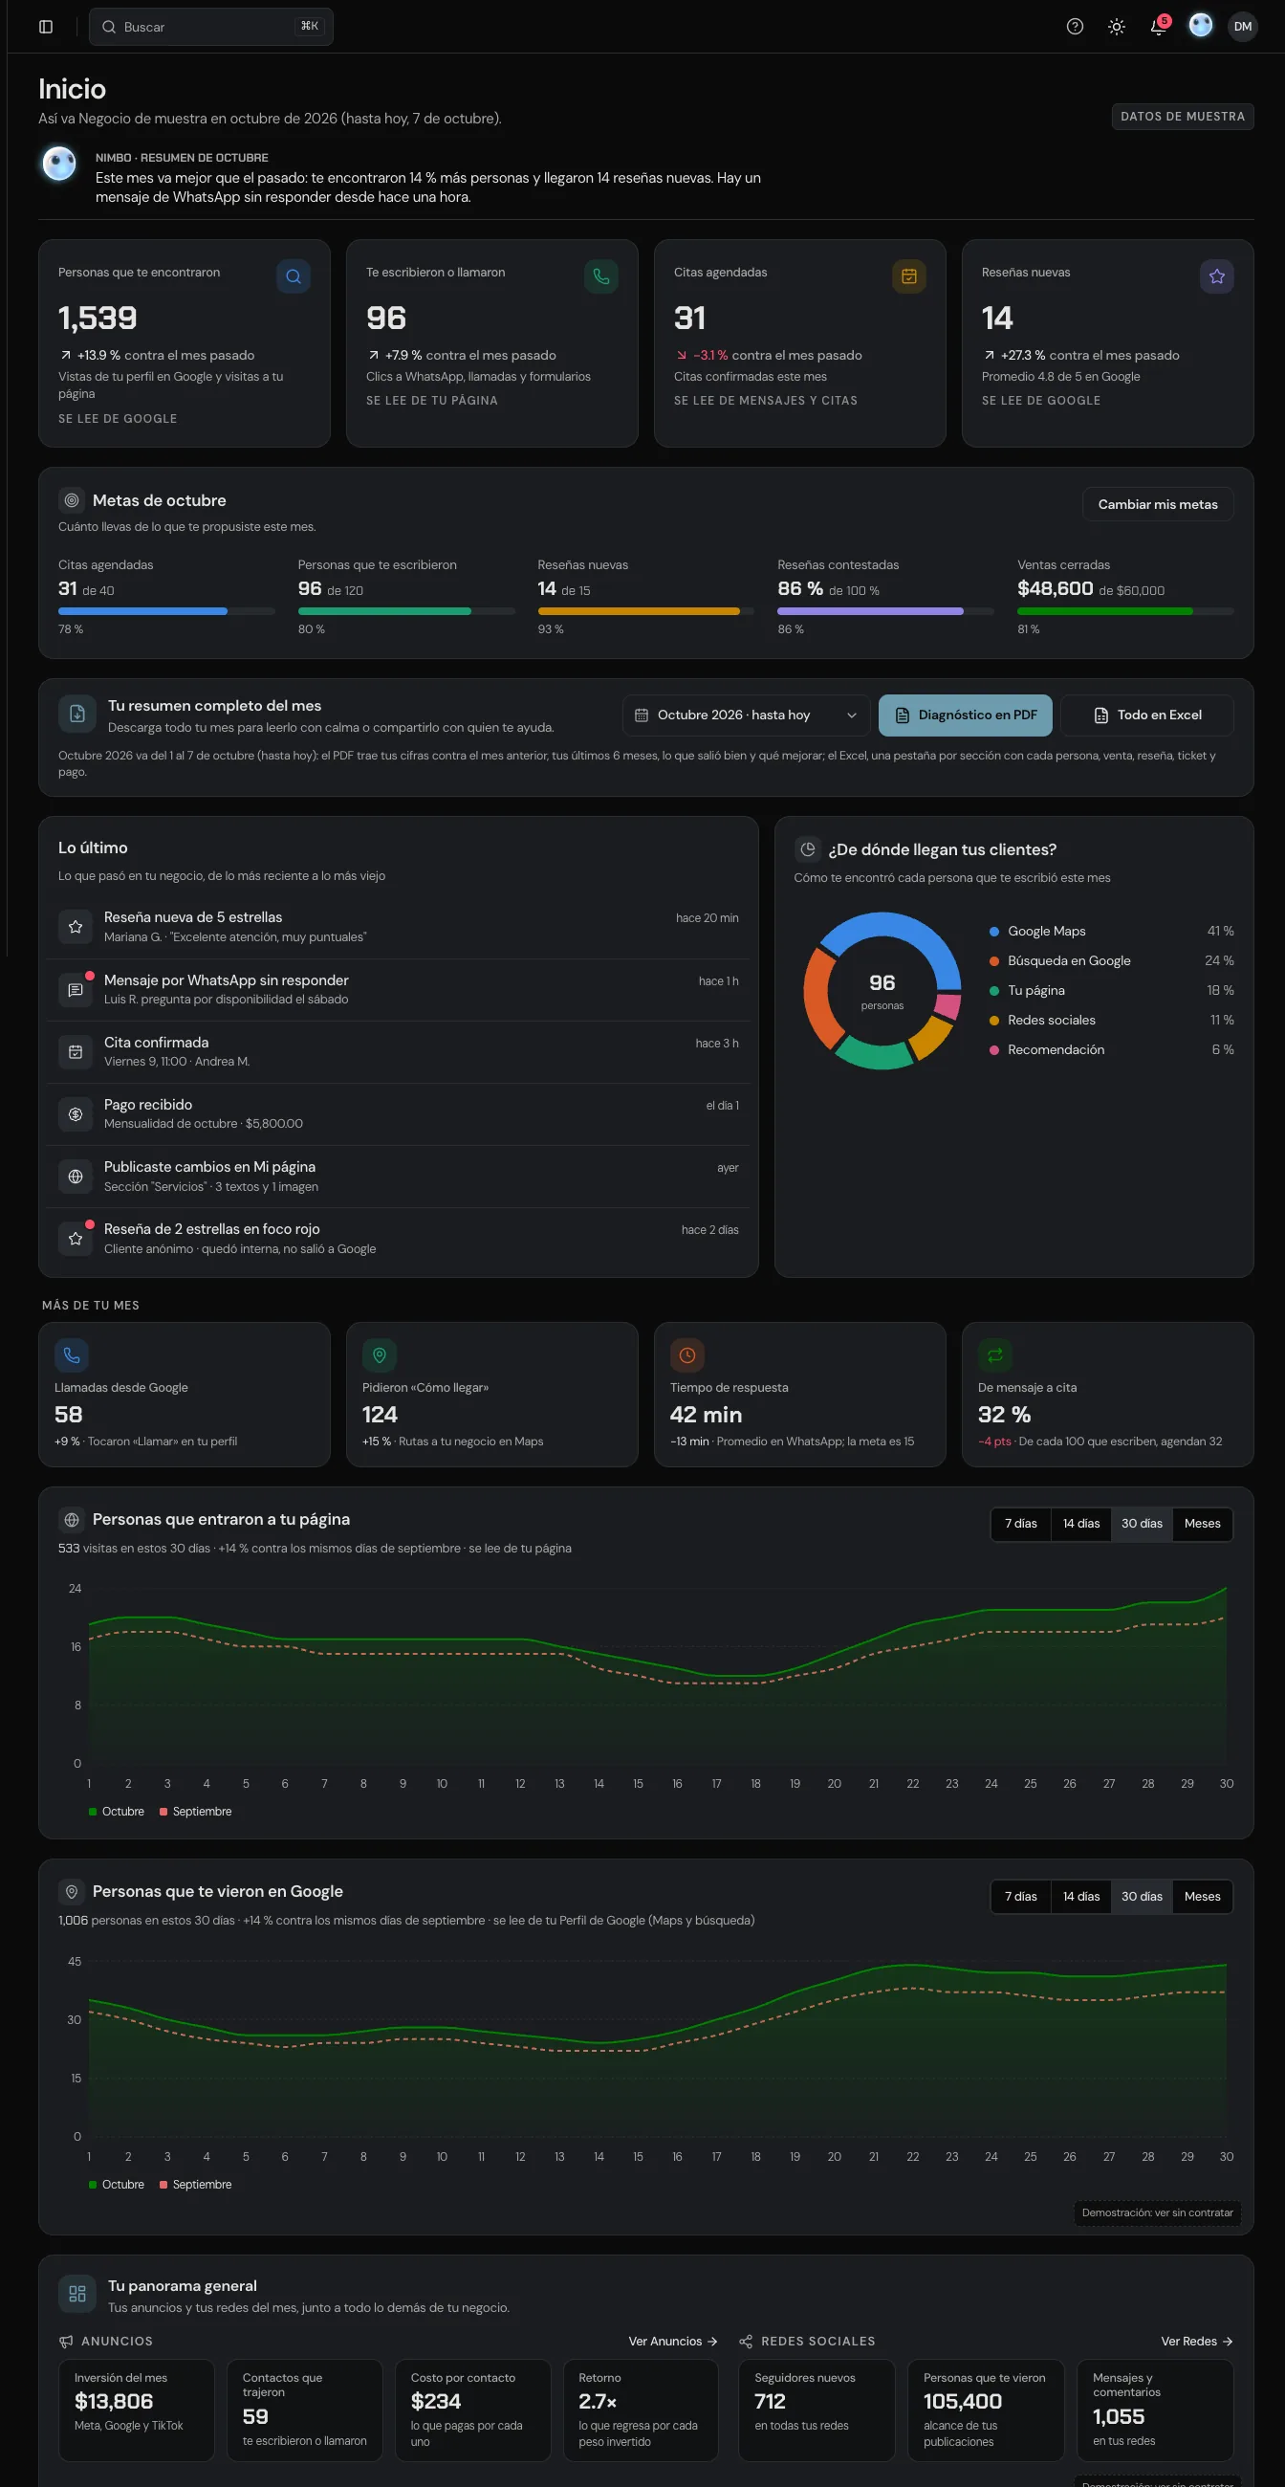Viewport: 1285px width, 2487px height.
Task: Click the calendar icon on Citas agendadas card
Action: click(x=908, y=276)
